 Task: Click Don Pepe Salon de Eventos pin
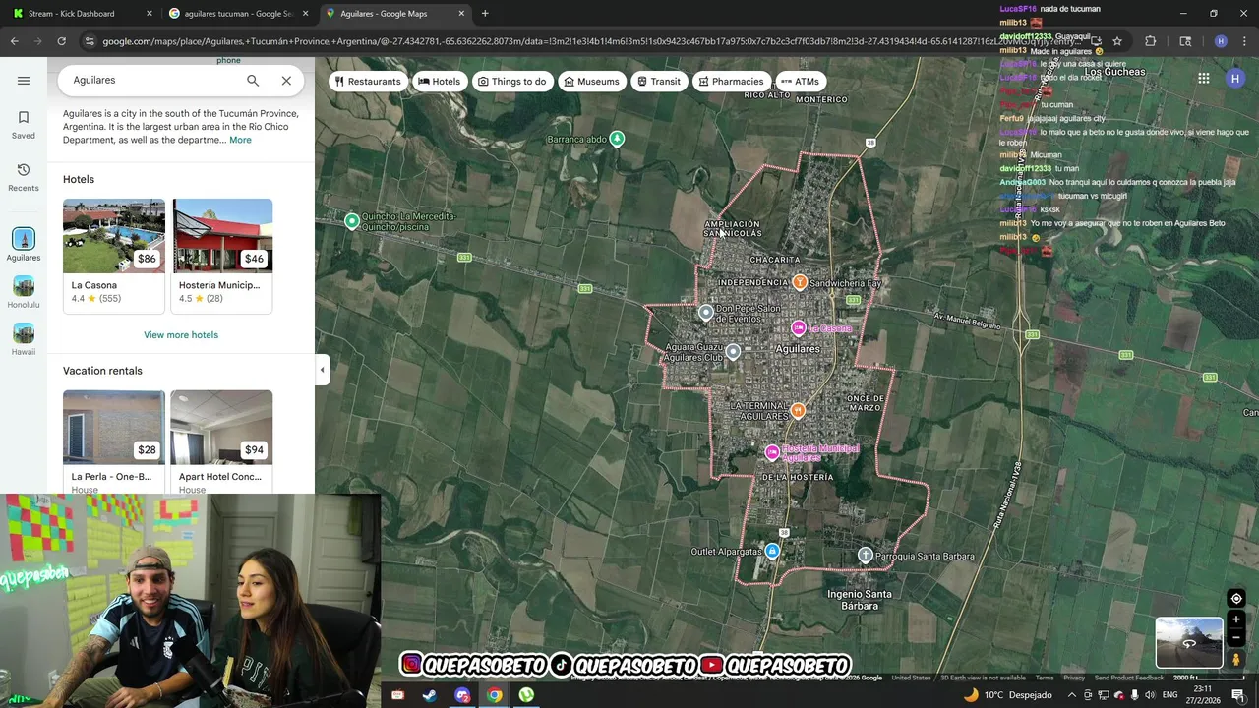[705, 313]
